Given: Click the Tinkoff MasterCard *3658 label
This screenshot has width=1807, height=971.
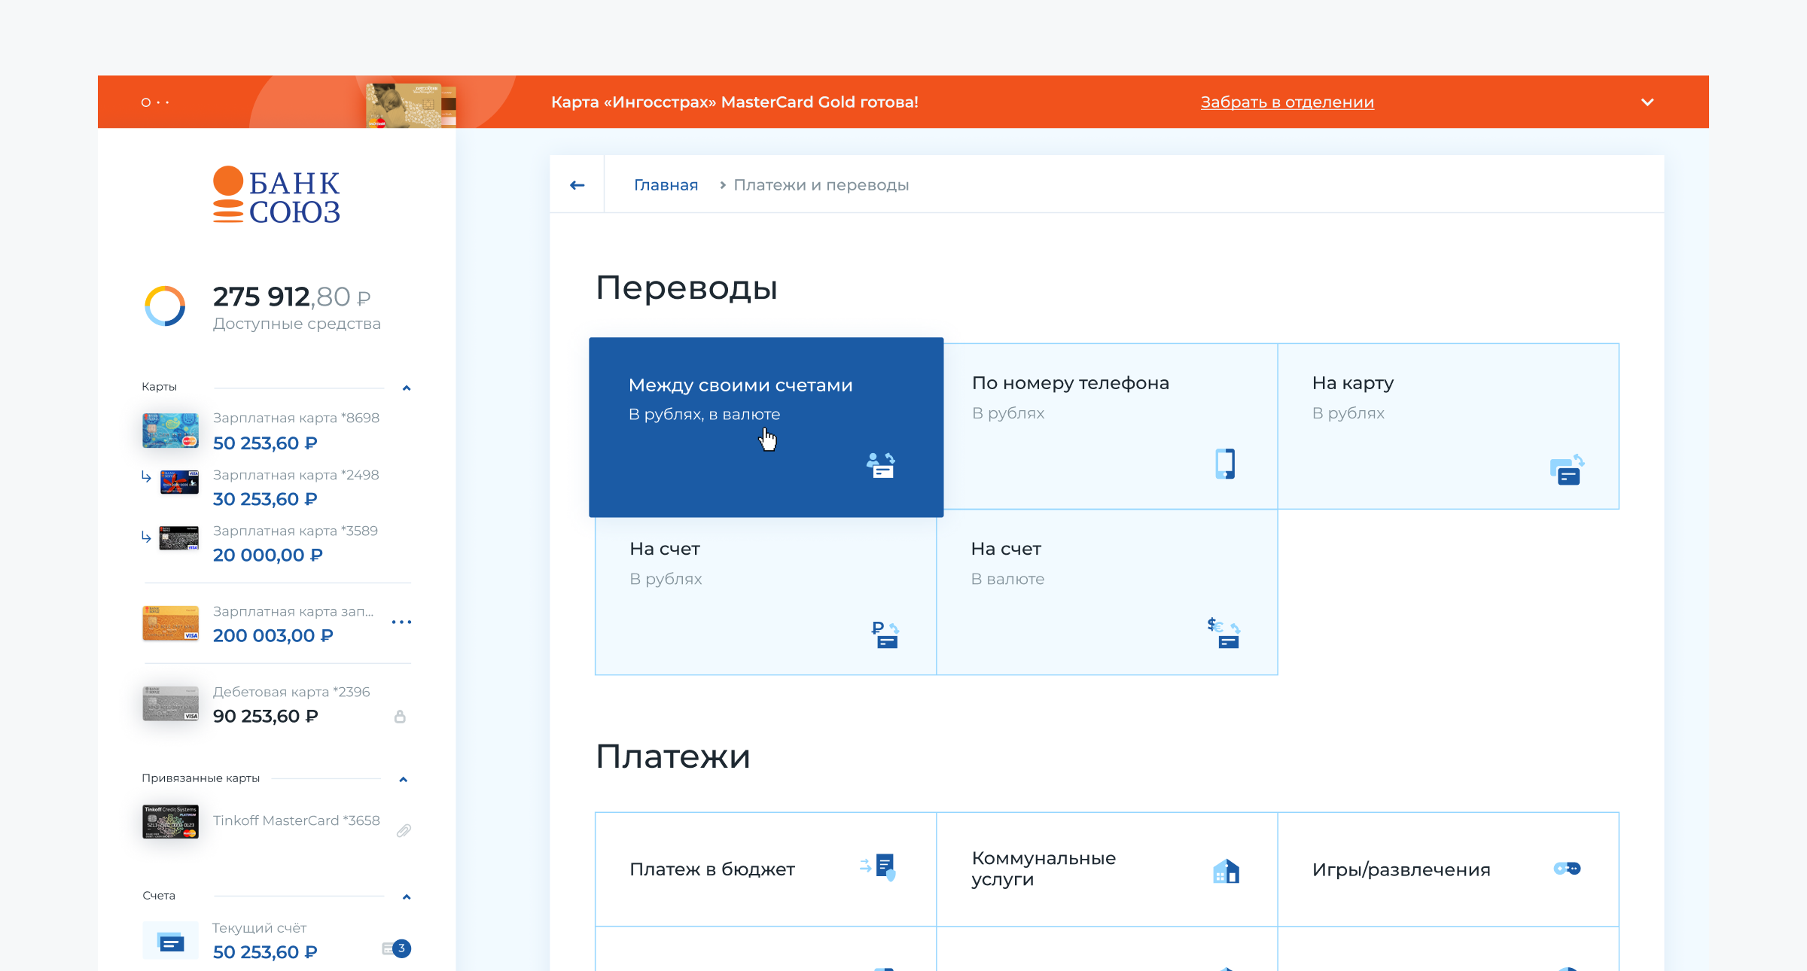Looking at the screenshot, I should pos(296,820).
